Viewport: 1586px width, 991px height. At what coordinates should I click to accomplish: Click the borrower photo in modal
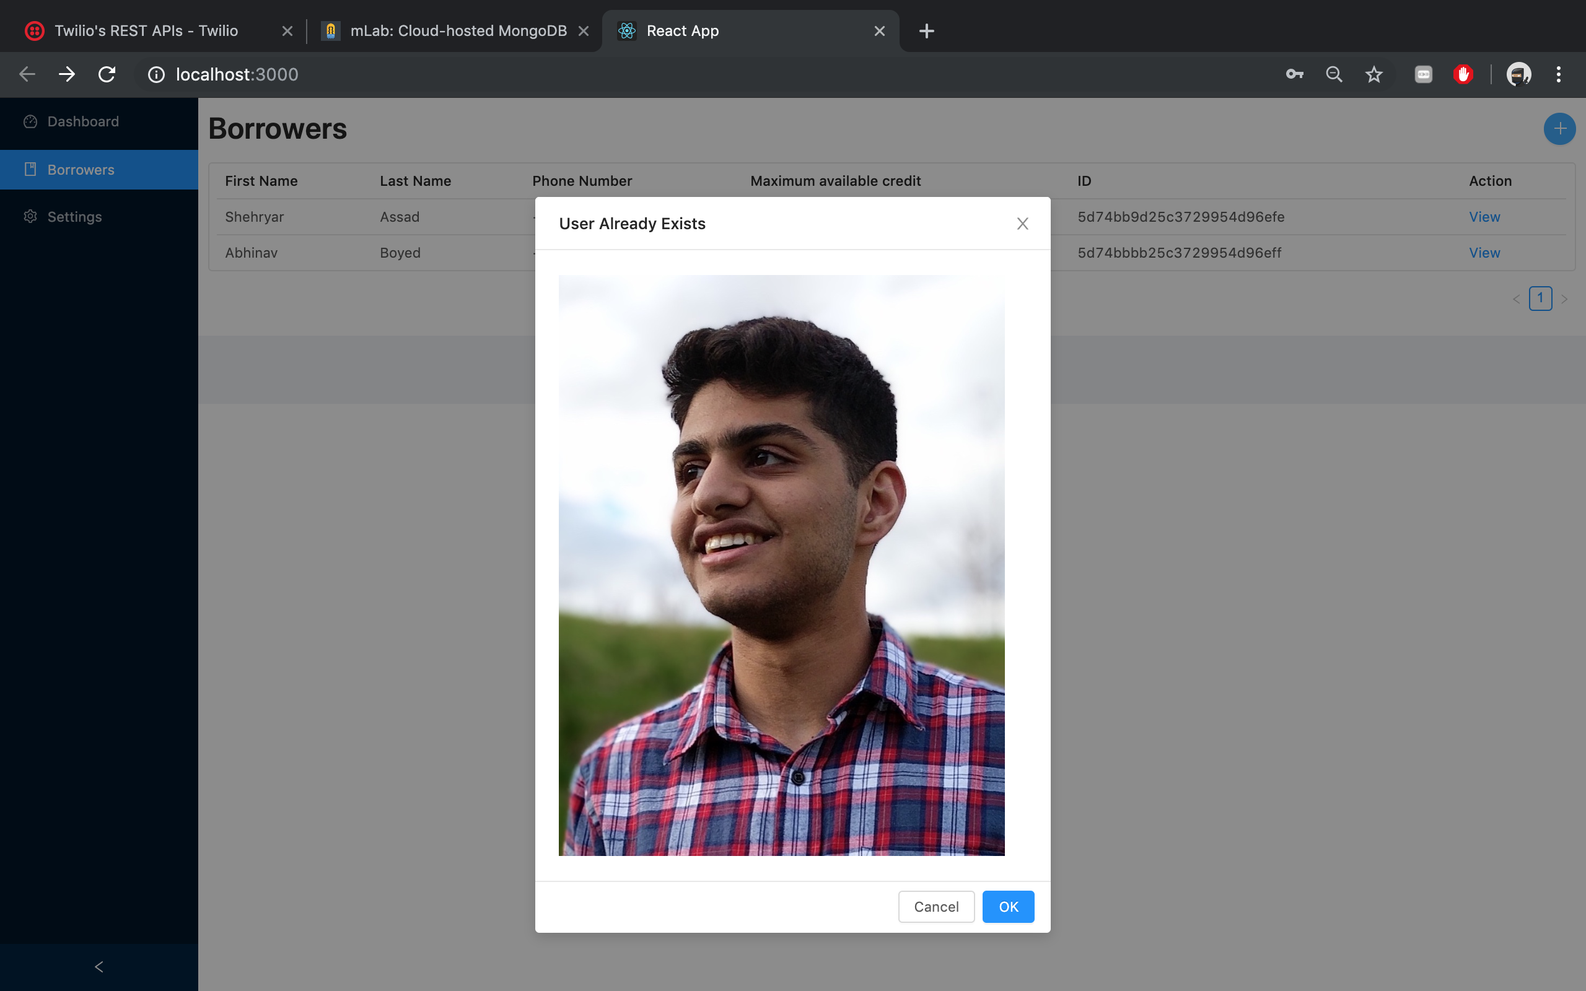click(x=781, y=565)
